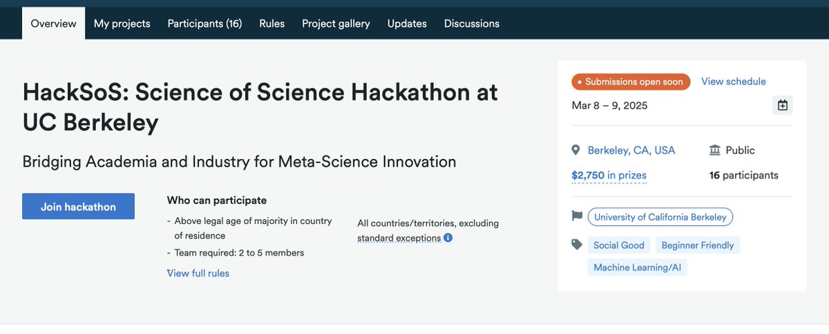829x334 pixels.
Task: Go to the Rules tab
Action: (272, 24)
